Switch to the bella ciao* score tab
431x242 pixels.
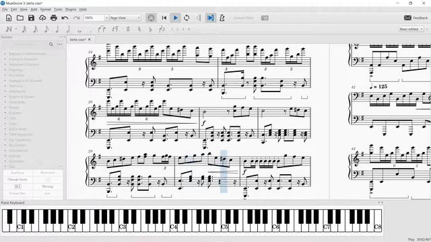(78, 40)
